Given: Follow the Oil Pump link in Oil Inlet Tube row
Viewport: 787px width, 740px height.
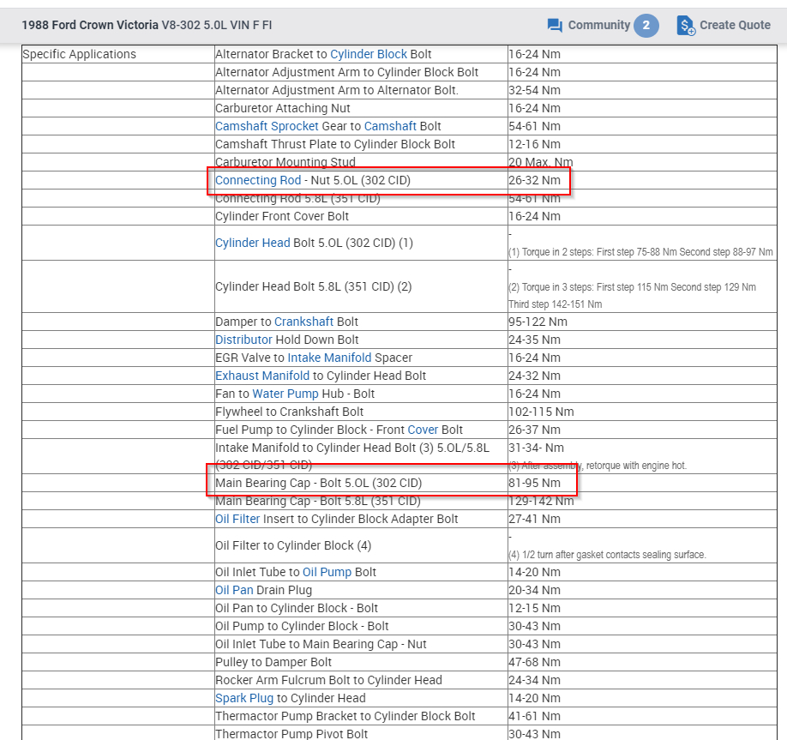Looking at the screenshot, I should tap(327, 572).
